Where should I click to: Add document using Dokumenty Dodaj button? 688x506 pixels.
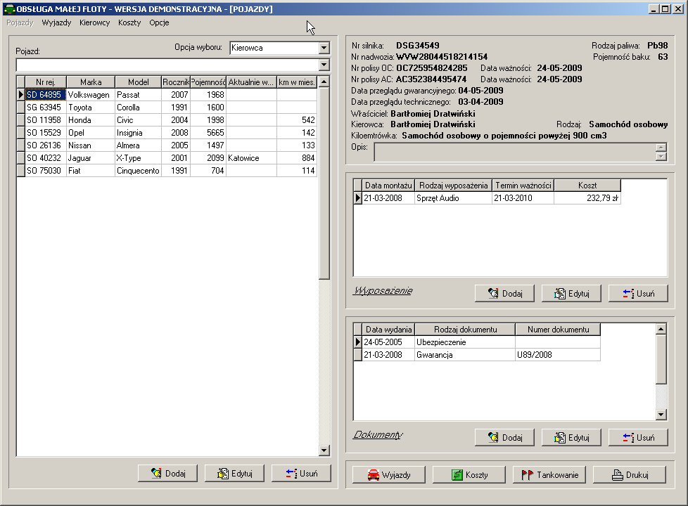(504, 438)
